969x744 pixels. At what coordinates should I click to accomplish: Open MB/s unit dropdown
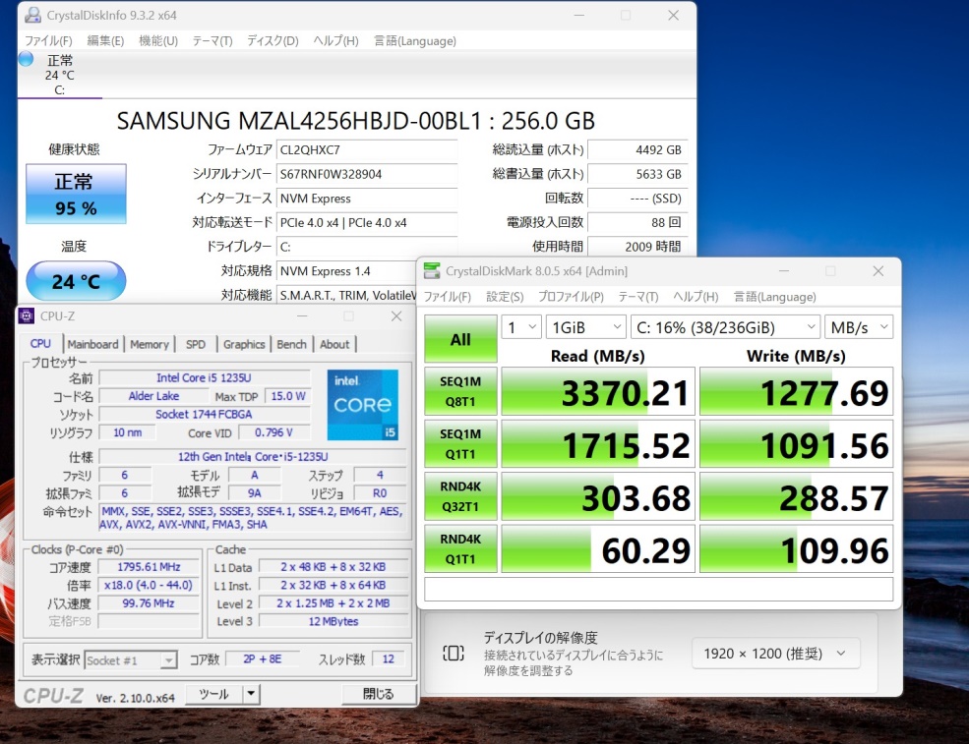point(859,327)
